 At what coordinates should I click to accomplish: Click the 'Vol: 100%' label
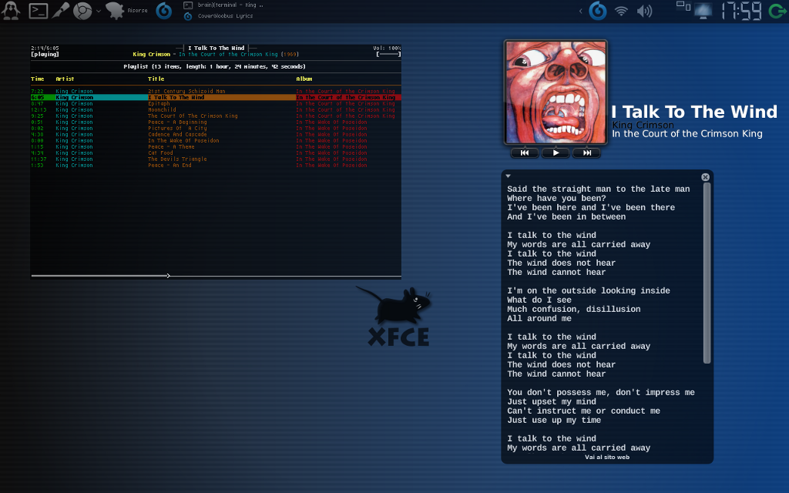pos(387,49)
